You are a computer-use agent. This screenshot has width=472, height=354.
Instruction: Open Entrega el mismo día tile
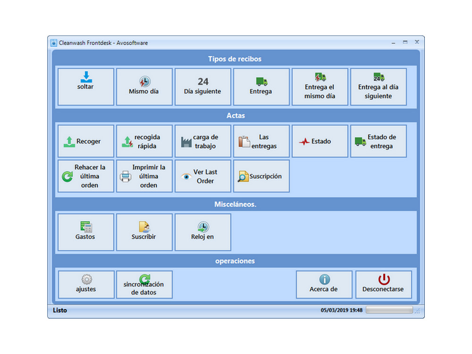click(320, 87)
